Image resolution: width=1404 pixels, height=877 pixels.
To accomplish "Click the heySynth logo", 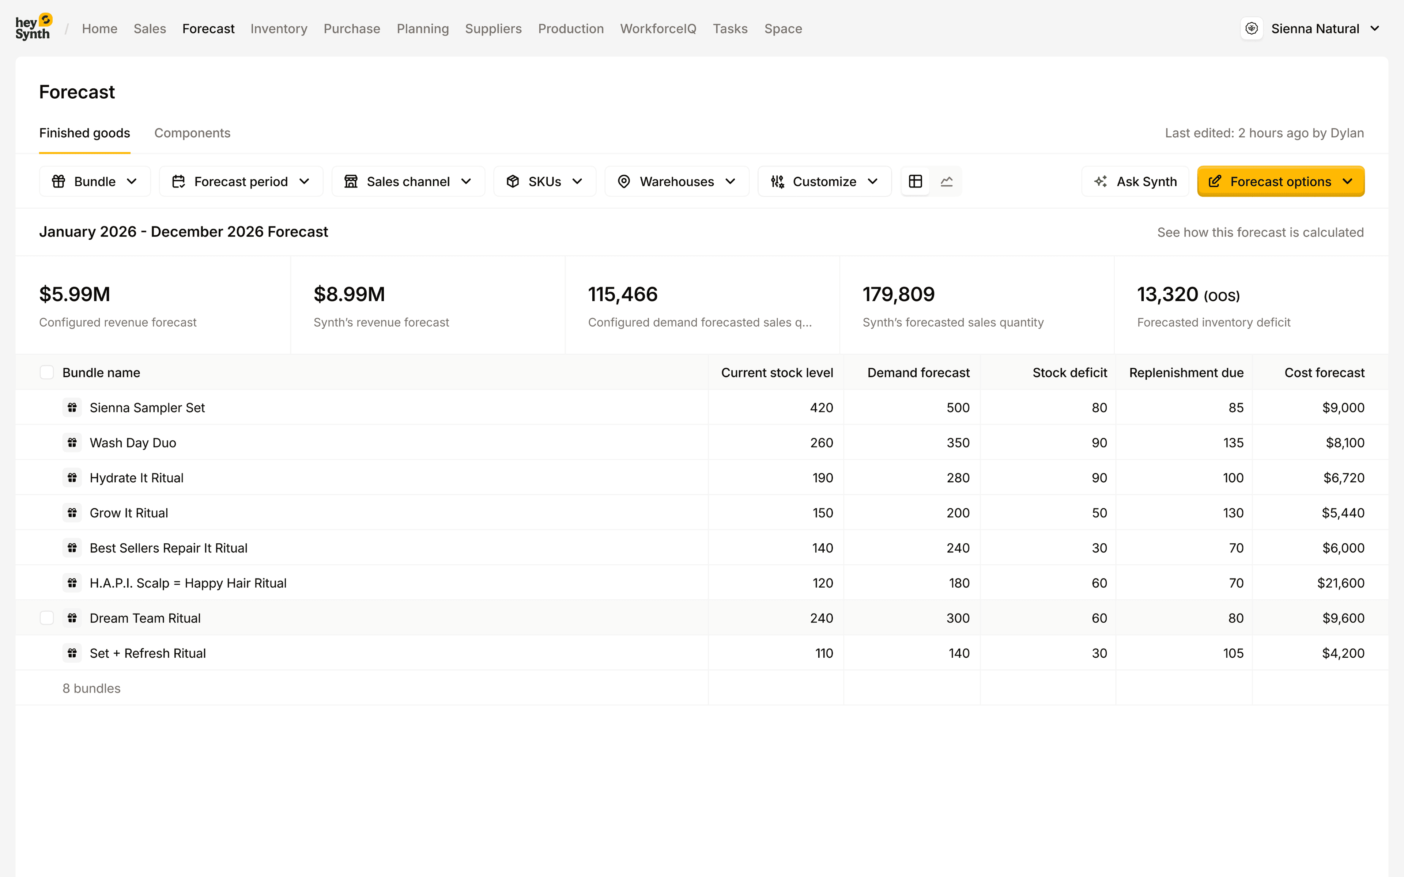I will coord(33,26).
